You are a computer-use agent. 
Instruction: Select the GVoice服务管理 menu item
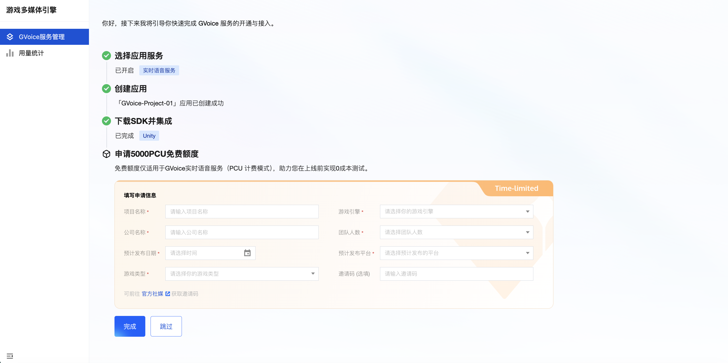42,37
